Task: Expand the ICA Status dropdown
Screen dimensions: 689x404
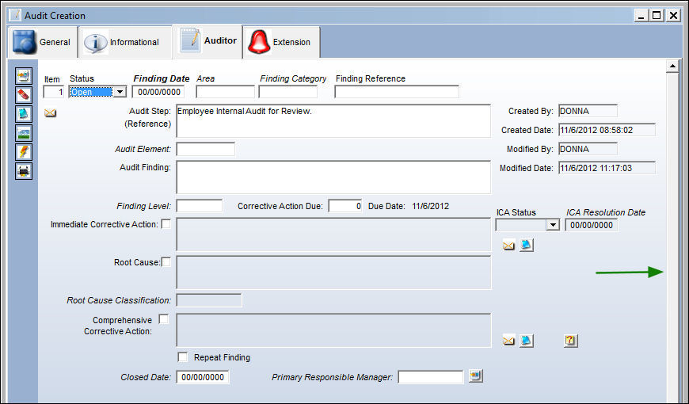Action: (x=552, y=225)
